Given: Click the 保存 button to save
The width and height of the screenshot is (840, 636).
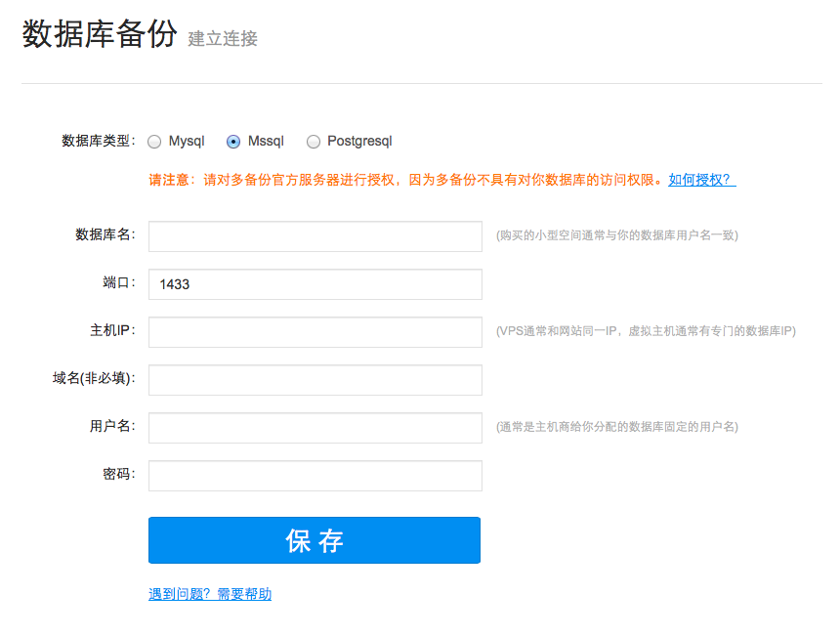Looking at the screenshot, I should 314,539.
